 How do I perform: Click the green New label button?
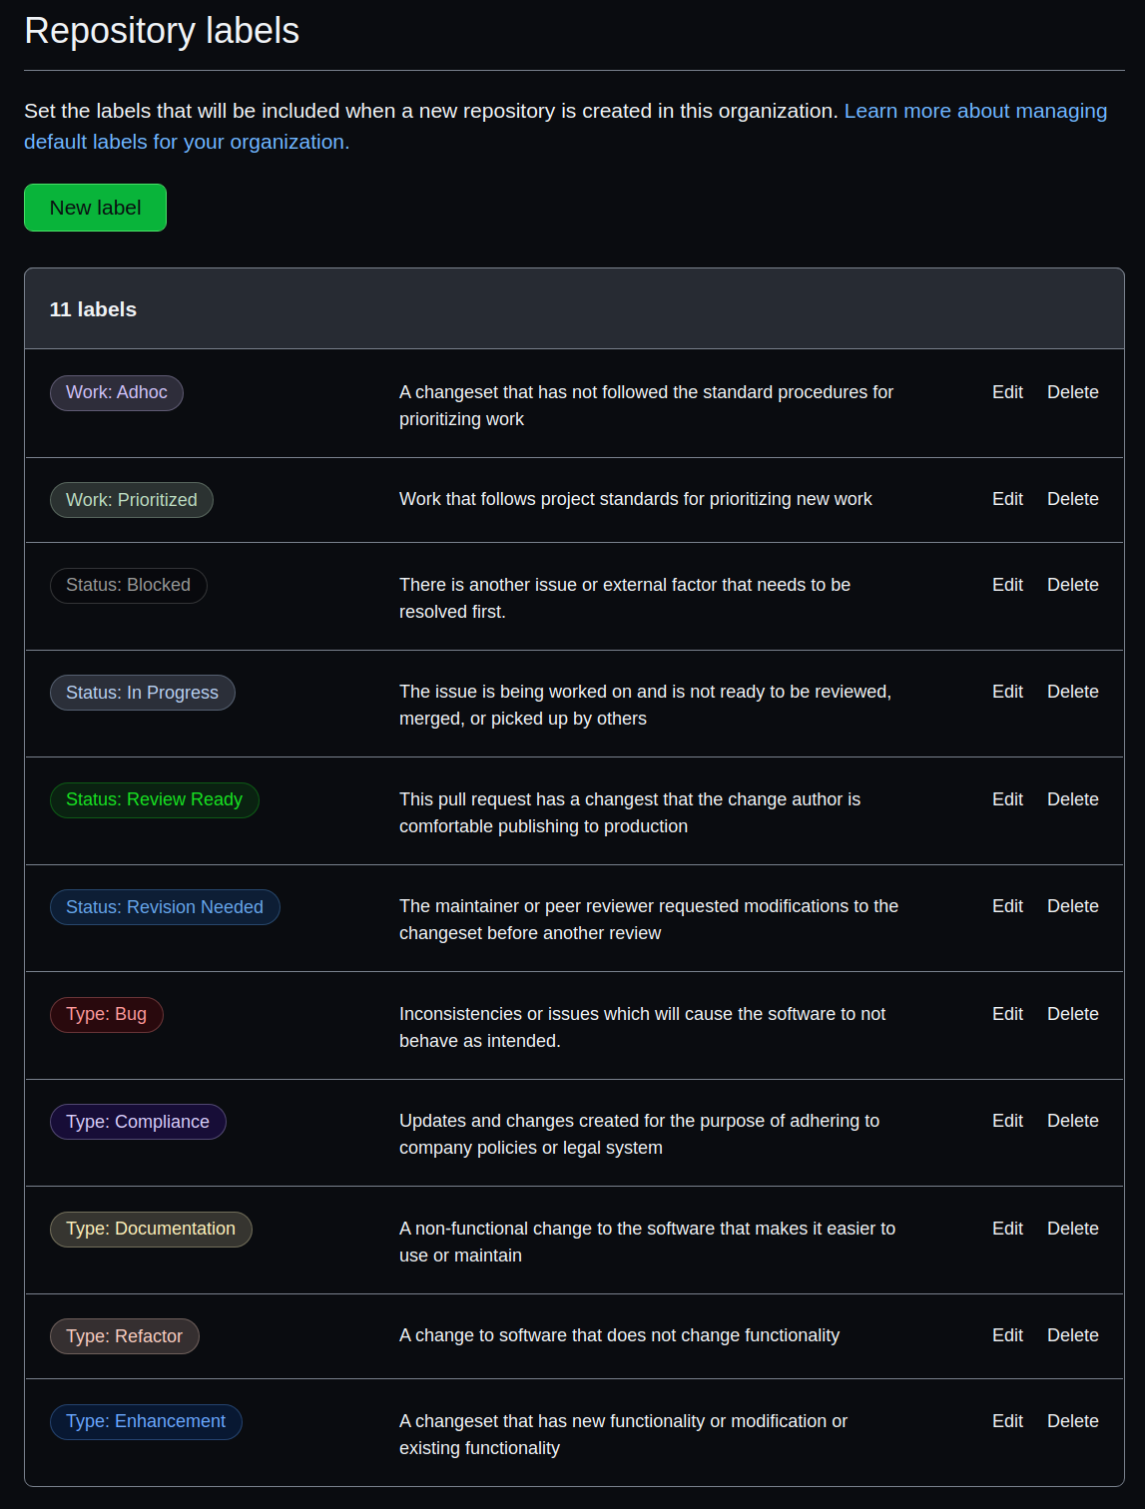coord(95,208)
